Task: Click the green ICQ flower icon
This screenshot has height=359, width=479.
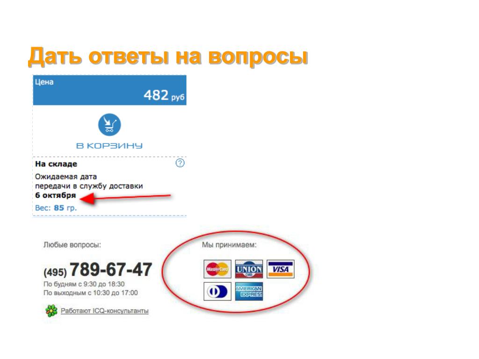Action: click(51, 311)
